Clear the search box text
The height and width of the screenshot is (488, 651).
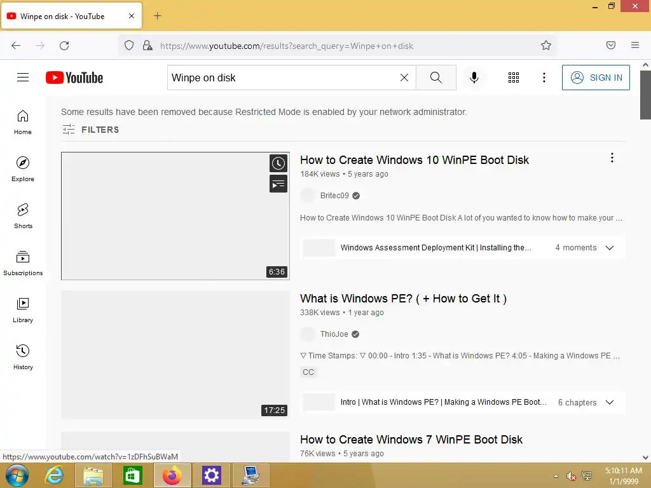(x=404, y=78)
